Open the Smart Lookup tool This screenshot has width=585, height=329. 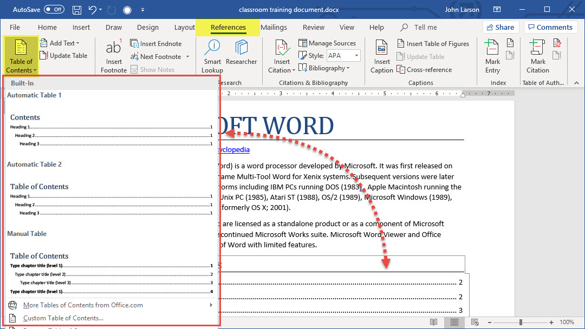pos(212,56)
